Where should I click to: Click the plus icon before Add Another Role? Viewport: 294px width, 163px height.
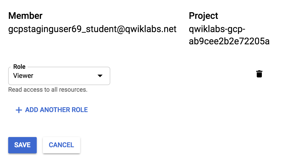point(19,110)
